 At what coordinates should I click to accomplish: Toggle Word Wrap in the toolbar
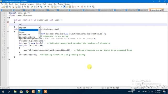[58, 7]
